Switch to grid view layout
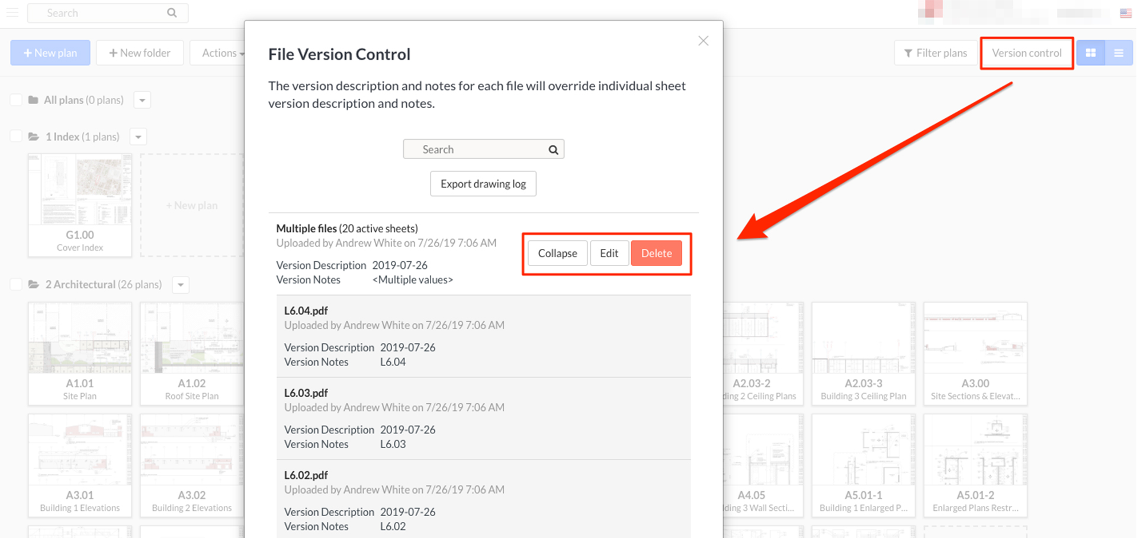This screenshot has width=1137, height=538. tap(1090, 53)
